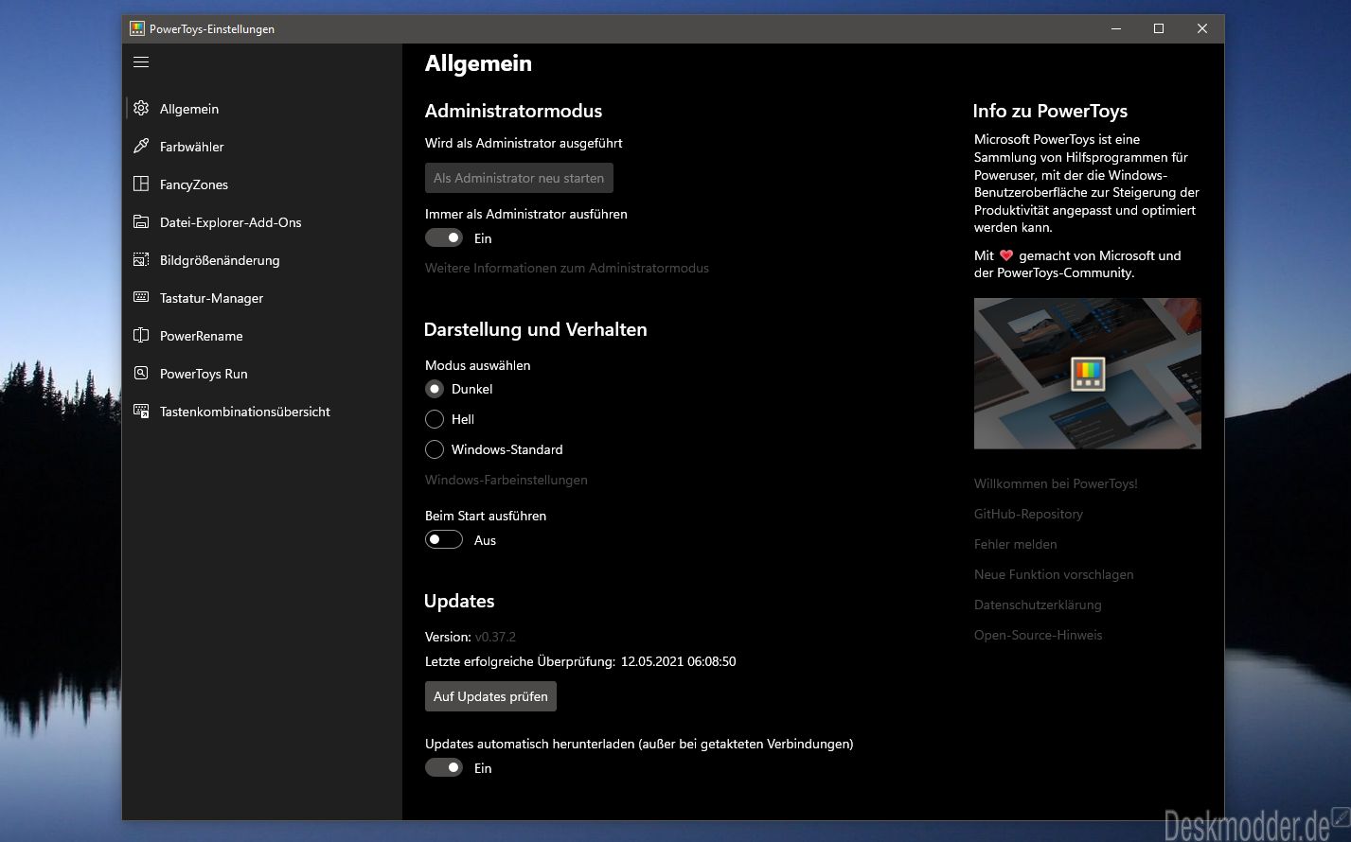Maximize the PowerToys-Einstellungen window
The width and height of the screenshot is (1351, 842).
click(x=1159, y=28)
